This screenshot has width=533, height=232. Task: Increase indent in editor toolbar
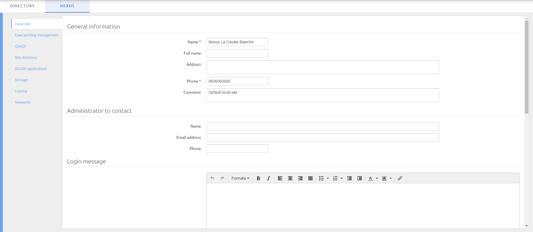click(x=360, y=178)
